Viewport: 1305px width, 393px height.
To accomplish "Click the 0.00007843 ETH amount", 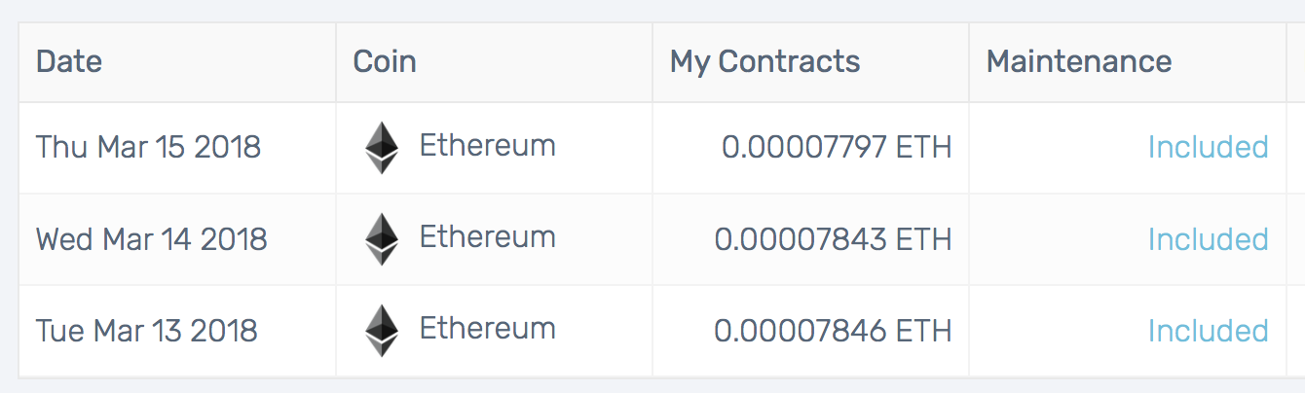I will [833, 239].
